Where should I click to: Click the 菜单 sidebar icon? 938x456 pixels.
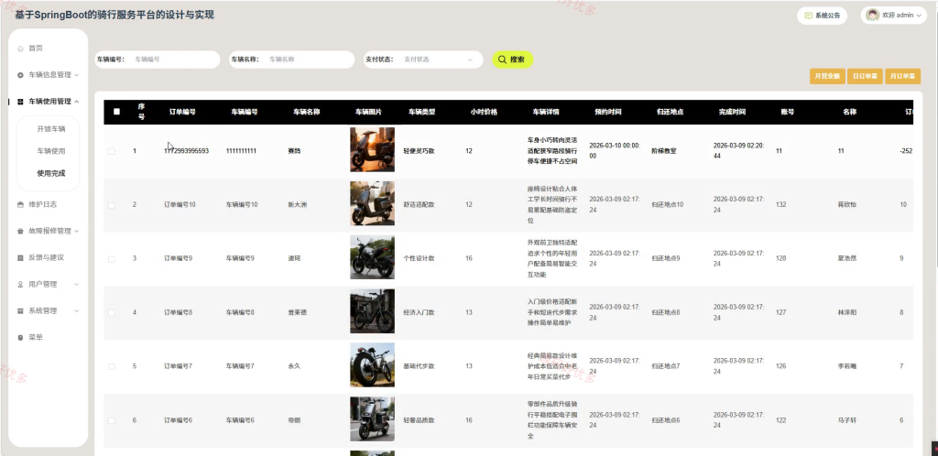[20, 338]
